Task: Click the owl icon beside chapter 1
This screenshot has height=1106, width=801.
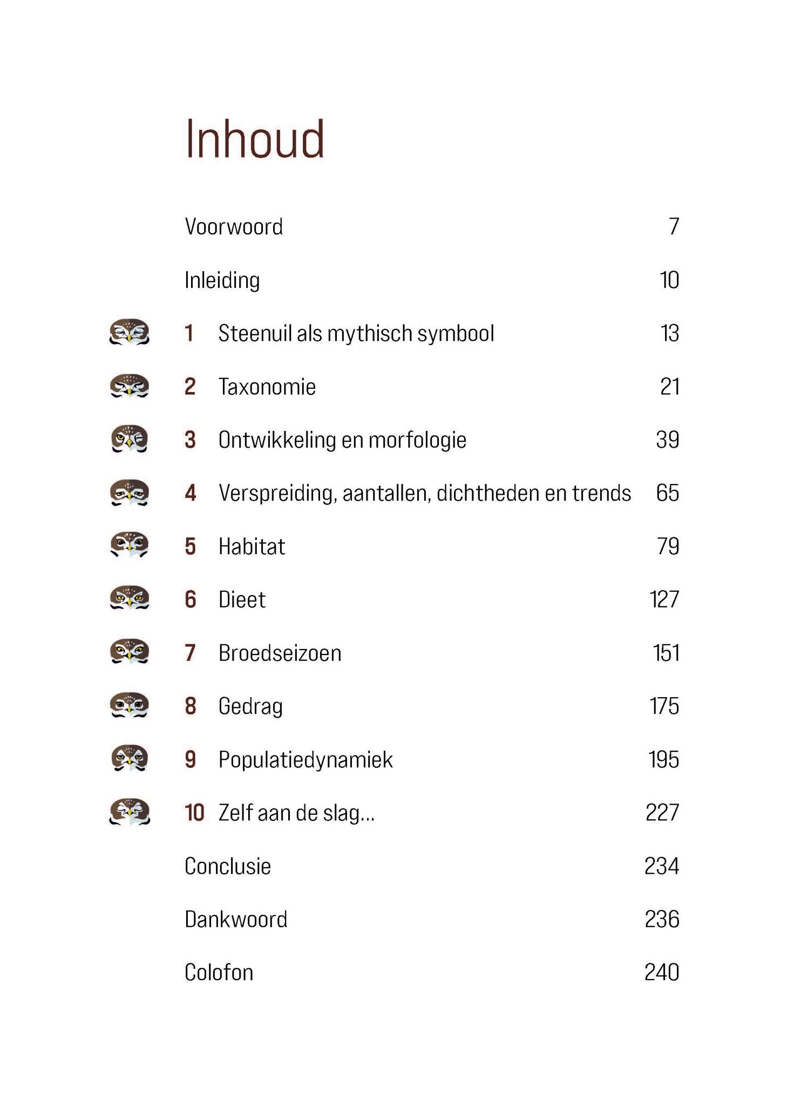Action: pyautogui.click(x=130, y=332)
